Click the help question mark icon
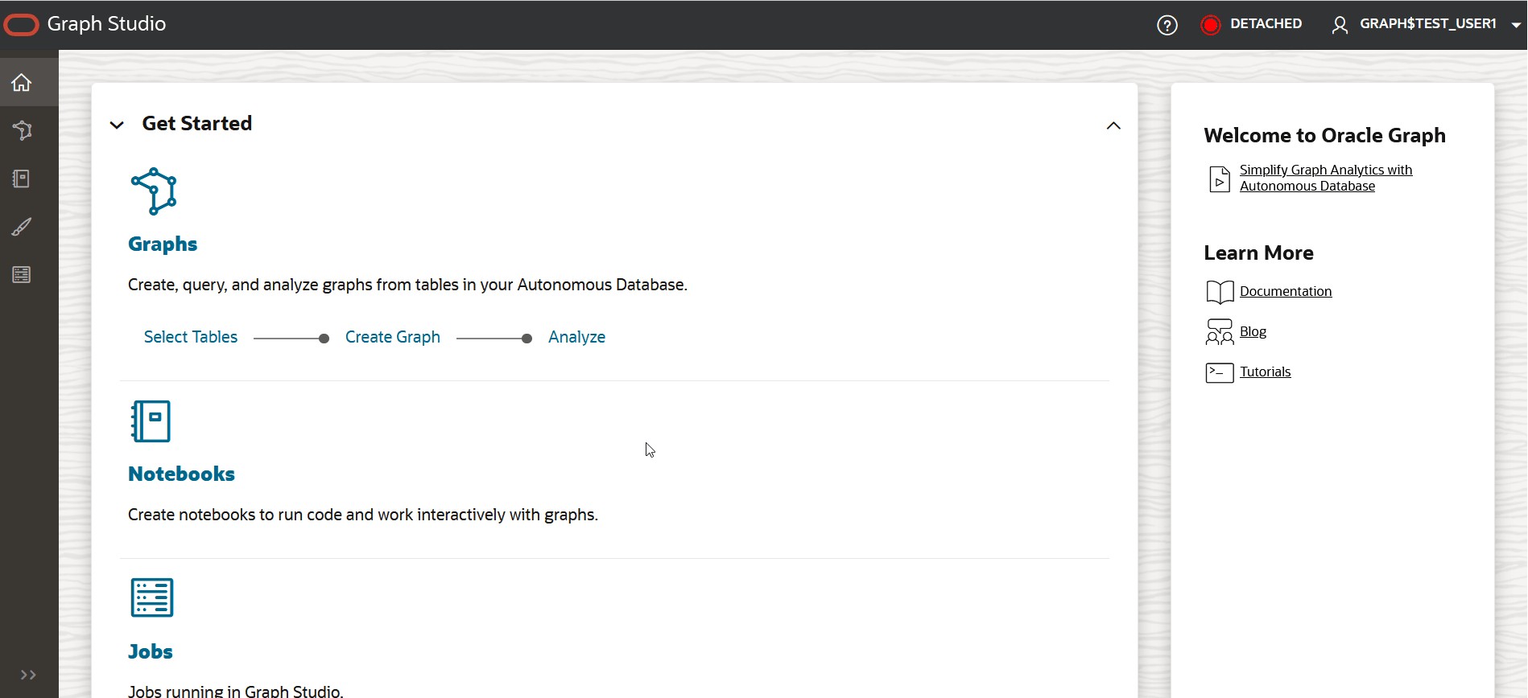Image resolution: width=1528 pixels, height=698 pixels. 1167,25
